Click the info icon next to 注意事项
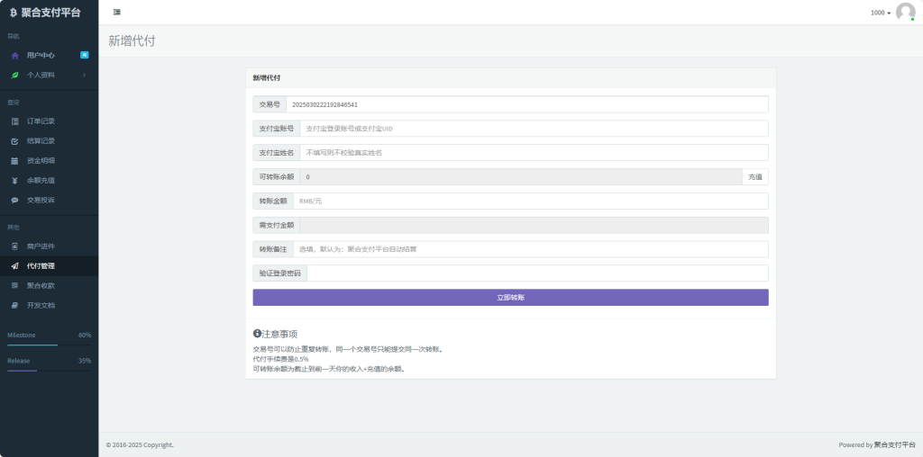923x457 pixels. (257, 334)
